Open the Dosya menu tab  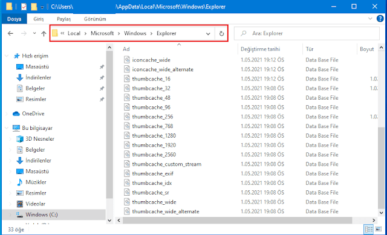pyautogui.click(x=14, y=19)
